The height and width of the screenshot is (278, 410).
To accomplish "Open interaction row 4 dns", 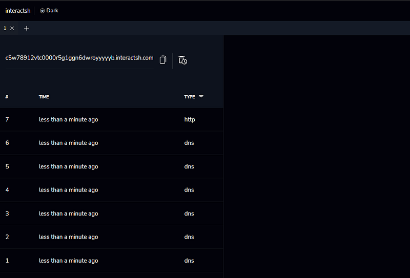I will tap(112, 190).
